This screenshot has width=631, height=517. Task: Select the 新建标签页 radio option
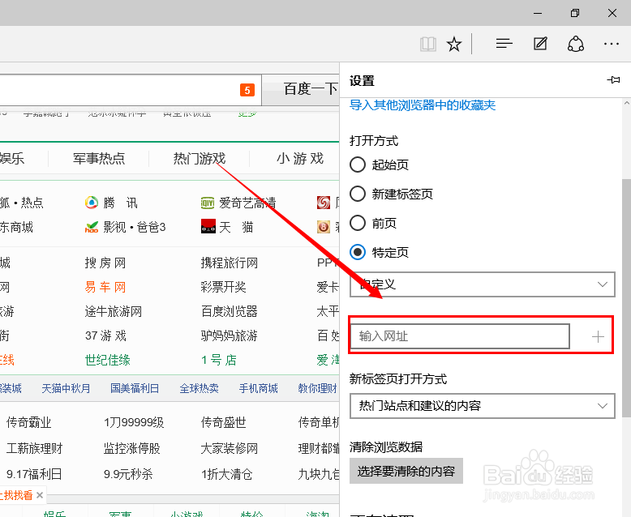(358, 194)
